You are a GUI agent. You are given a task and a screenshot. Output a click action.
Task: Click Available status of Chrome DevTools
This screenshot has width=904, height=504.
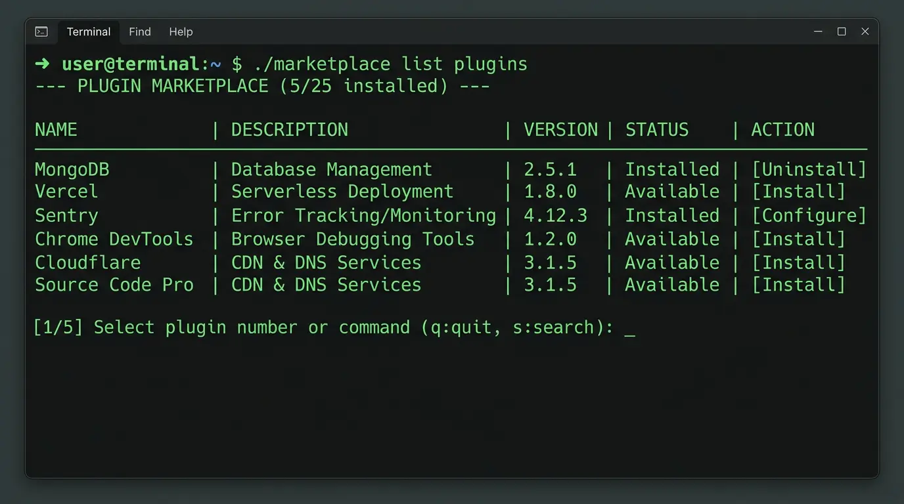(672, 239)
